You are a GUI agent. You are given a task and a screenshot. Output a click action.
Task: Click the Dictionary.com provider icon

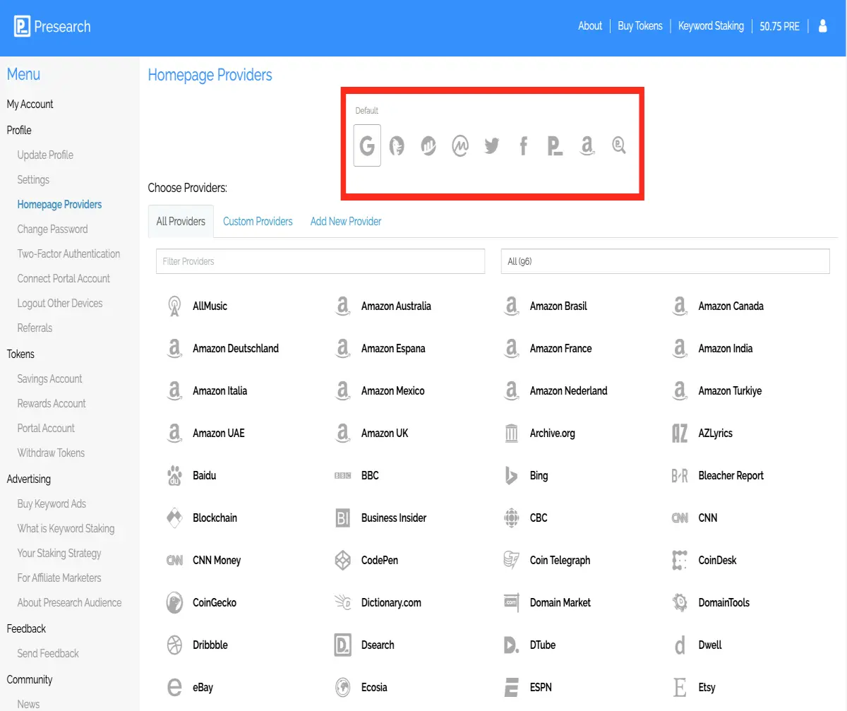[x=343, y=603]
